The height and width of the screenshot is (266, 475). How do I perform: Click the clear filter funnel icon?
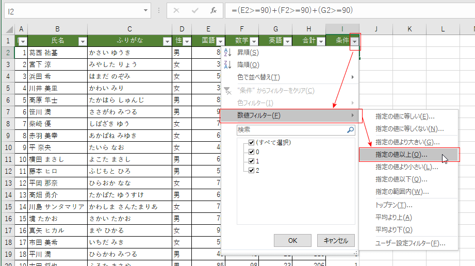[227, 91]
